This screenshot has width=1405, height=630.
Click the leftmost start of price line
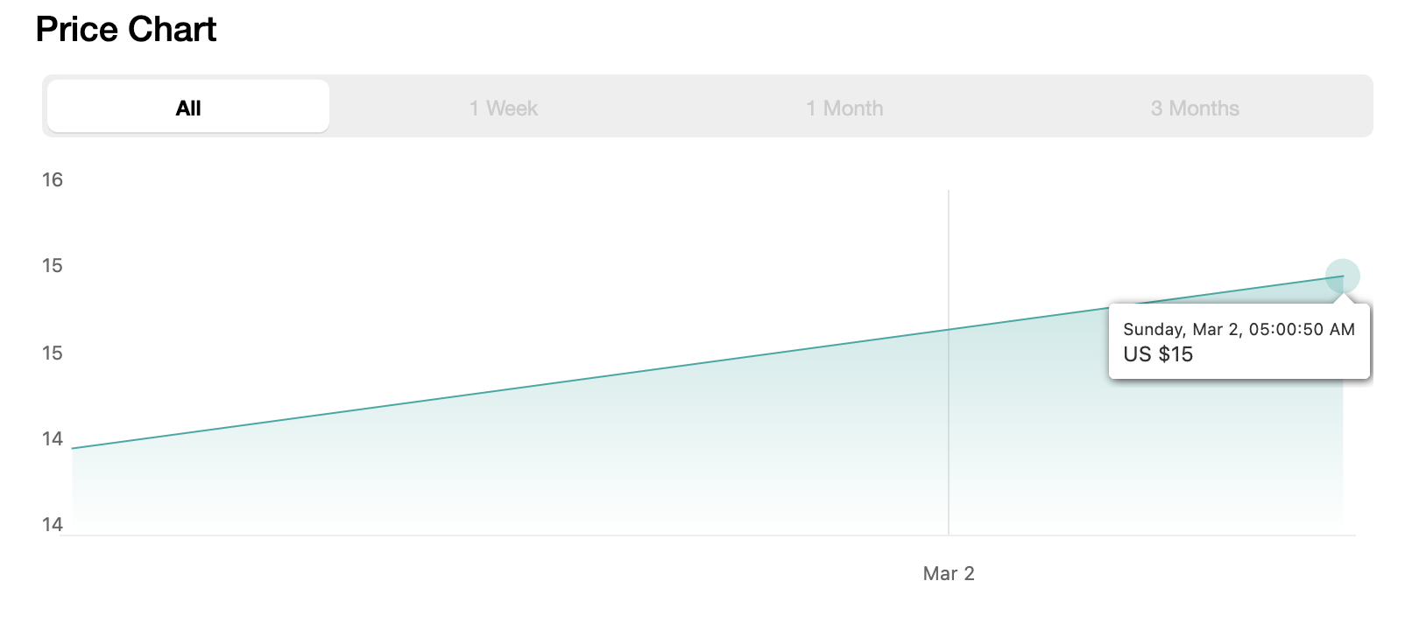(x=74, y=448)
